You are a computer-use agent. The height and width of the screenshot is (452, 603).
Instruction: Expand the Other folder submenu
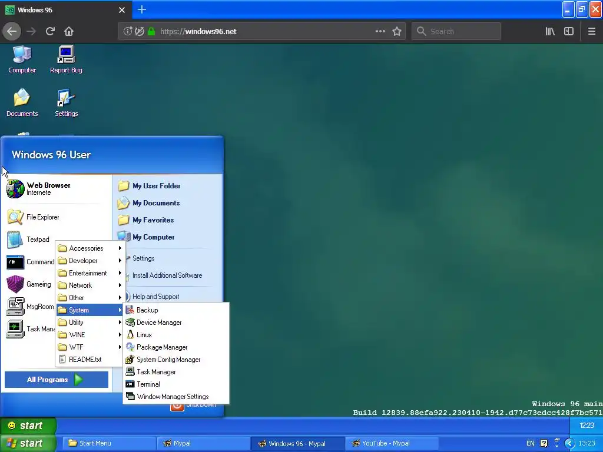90,297
